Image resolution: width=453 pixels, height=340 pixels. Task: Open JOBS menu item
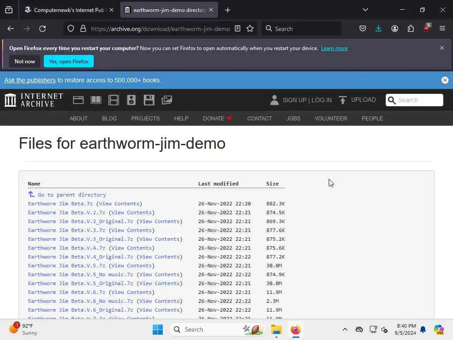tap(293, 119)
